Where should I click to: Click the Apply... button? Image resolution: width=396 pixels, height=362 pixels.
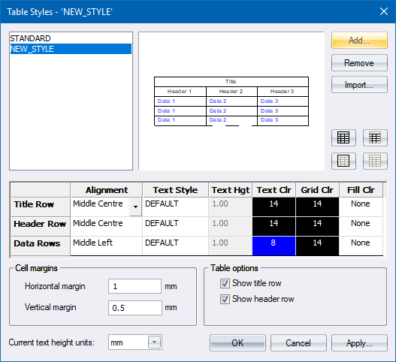pyautogui.click(x=359, y=343)
